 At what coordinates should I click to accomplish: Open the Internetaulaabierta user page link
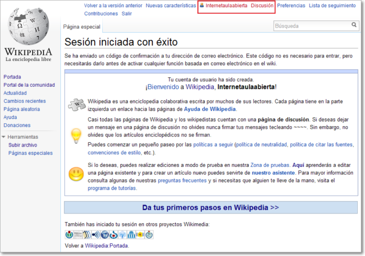[226, 6]
